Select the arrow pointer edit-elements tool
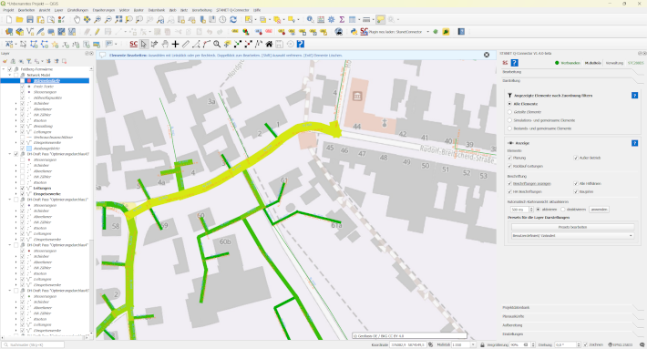The image size is (647, 349). click(144, 44)
